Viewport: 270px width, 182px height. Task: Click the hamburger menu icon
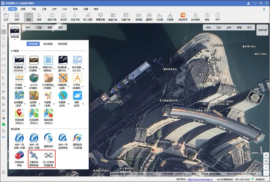point(4,9)
